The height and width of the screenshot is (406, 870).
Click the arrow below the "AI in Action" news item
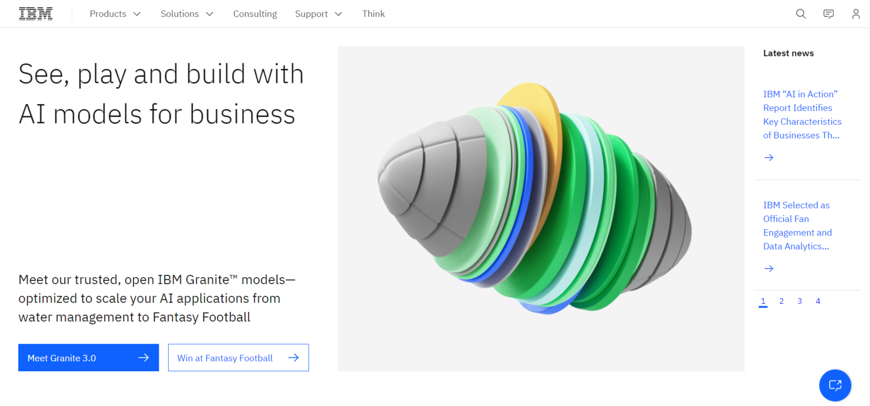[769, 157]
